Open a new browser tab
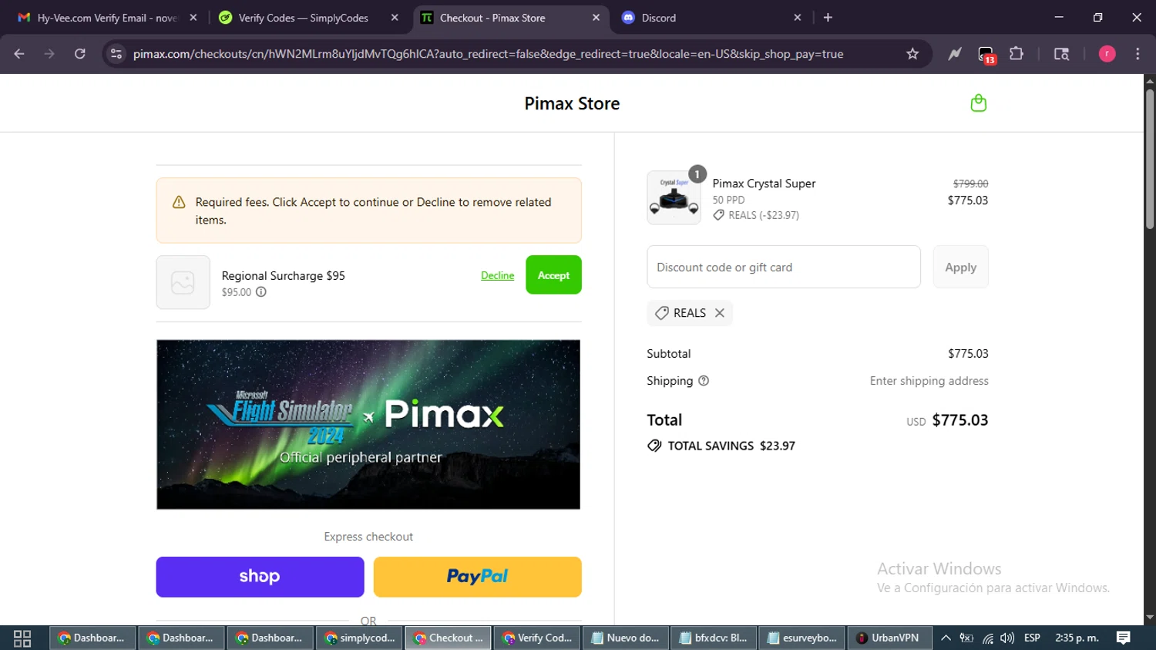This screenshot has height=650, width=1156. coord(828,18)
